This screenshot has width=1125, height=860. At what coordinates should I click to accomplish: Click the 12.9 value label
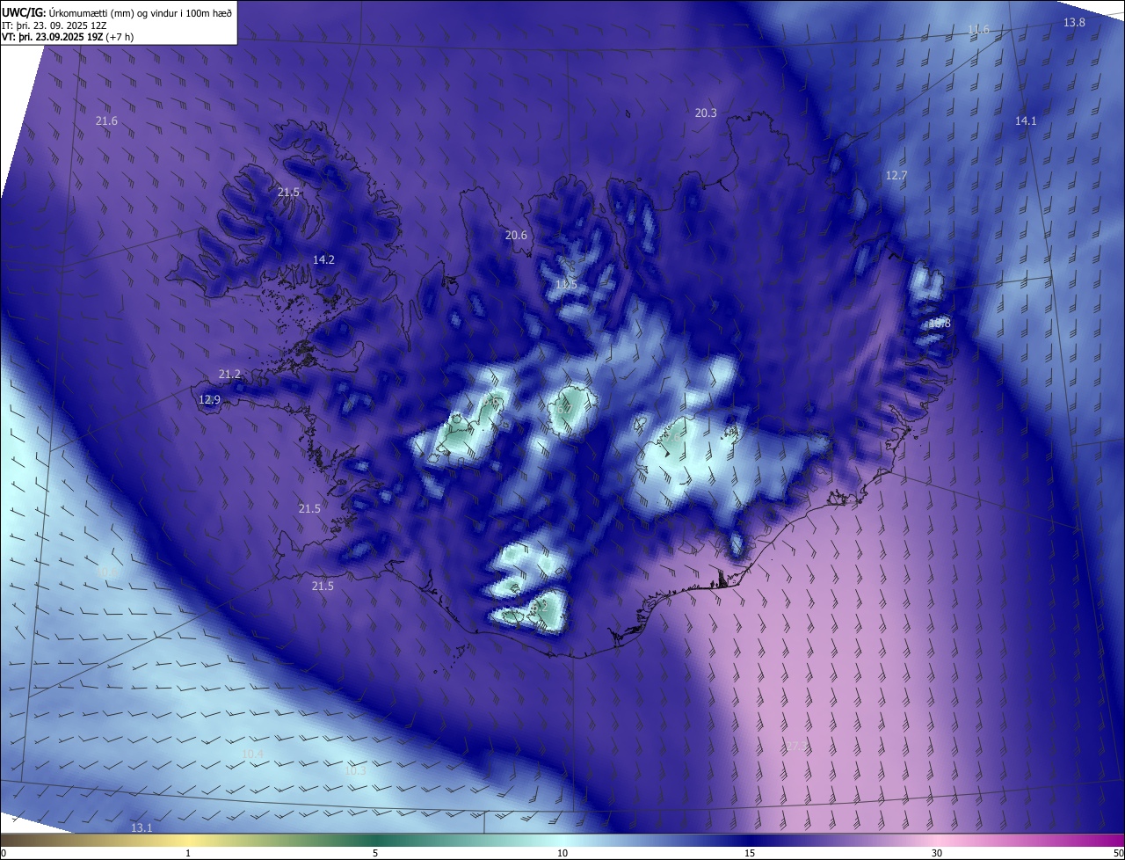click(209, 399)
